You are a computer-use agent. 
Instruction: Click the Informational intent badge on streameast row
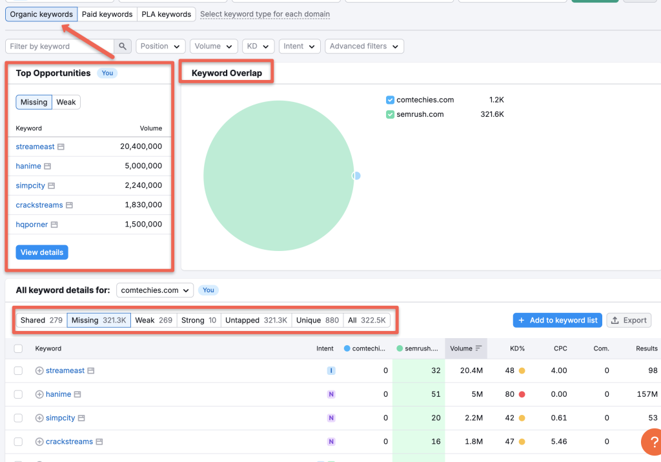(x=330, y=370)
